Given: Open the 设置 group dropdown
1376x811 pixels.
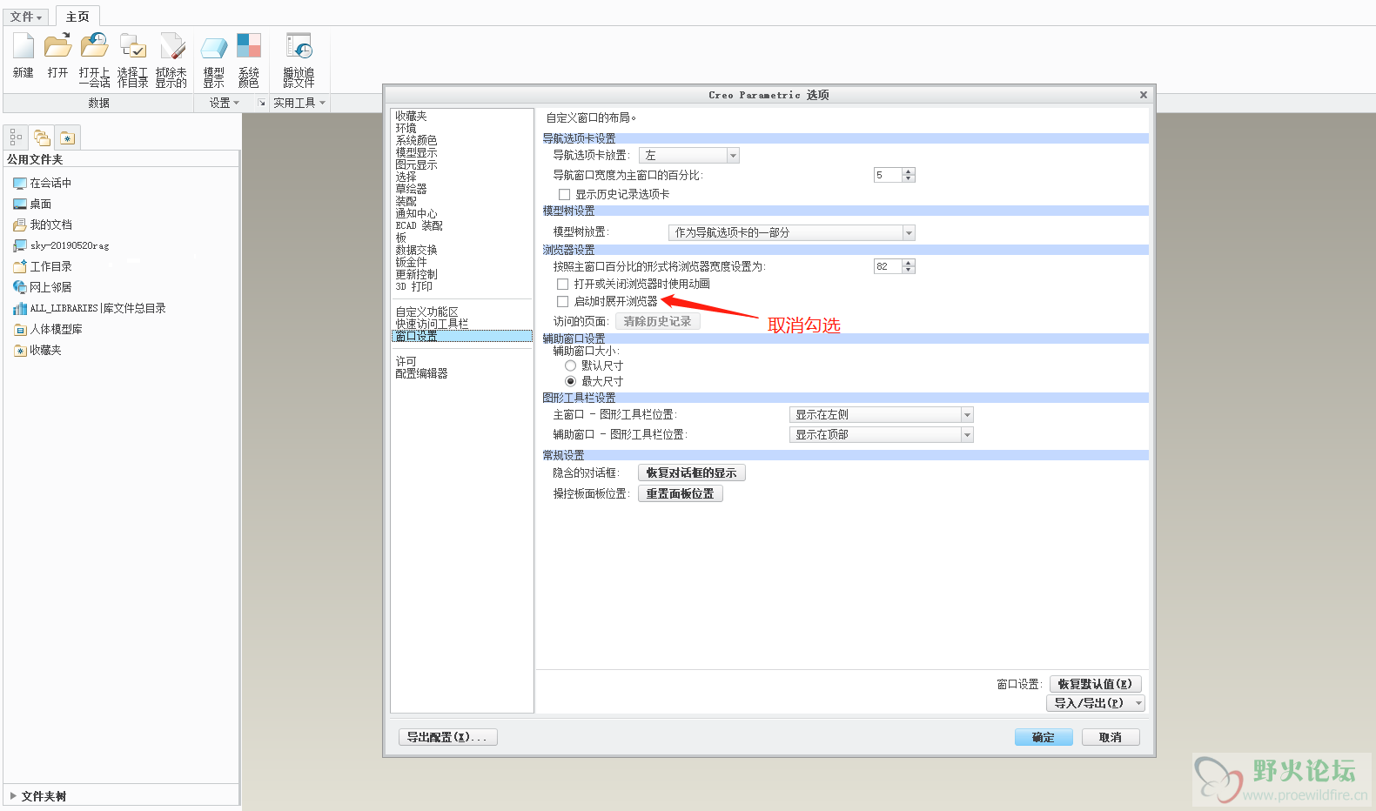Looking at the screenshot, I should point(225,103).
